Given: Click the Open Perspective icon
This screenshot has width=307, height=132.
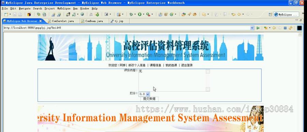Looking at the screenshot, I should (x=270, y=14).
